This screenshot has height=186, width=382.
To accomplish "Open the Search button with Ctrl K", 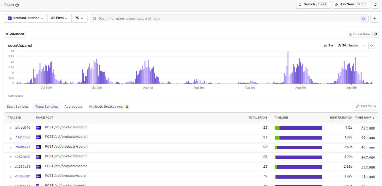I will (313, 4).
